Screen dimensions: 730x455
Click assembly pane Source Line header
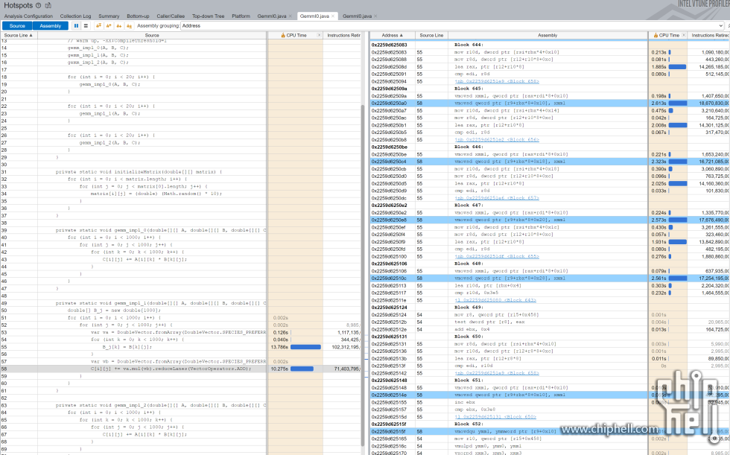click(x=431, y=35)
